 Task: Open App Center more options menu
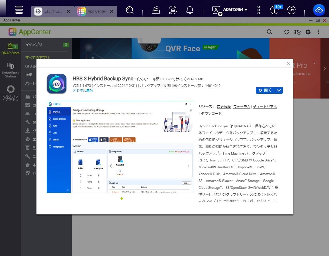tap(318, 32)
